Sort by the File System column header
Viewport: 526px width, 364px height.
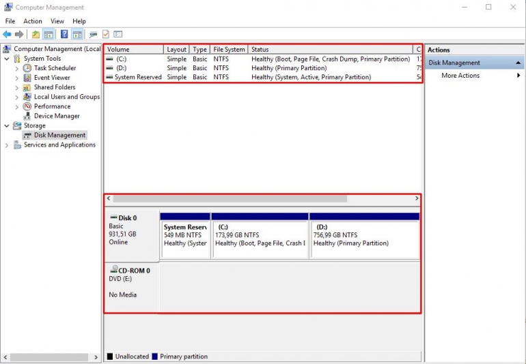(x=229, y=49)
